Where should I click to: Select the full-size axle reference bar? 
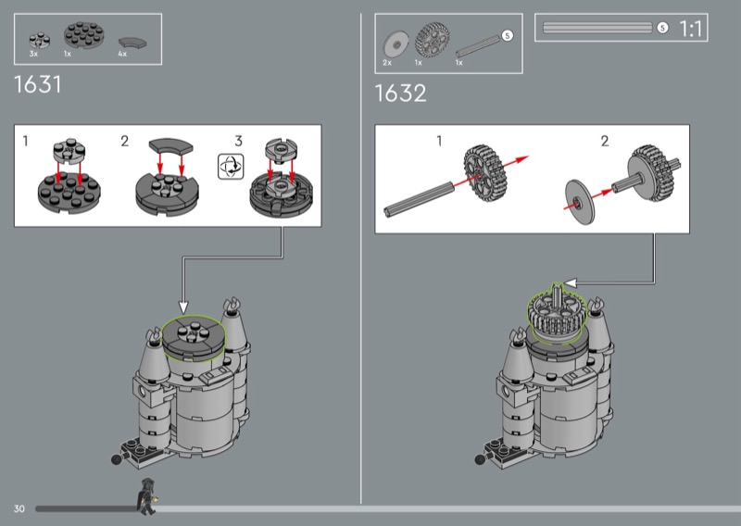click(597, 28)
